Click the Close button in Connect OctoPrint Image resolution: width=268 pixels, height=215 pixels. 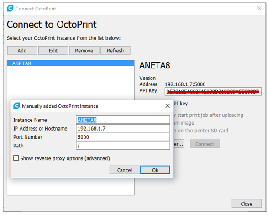pyautogui.click(x=247, y=204)
